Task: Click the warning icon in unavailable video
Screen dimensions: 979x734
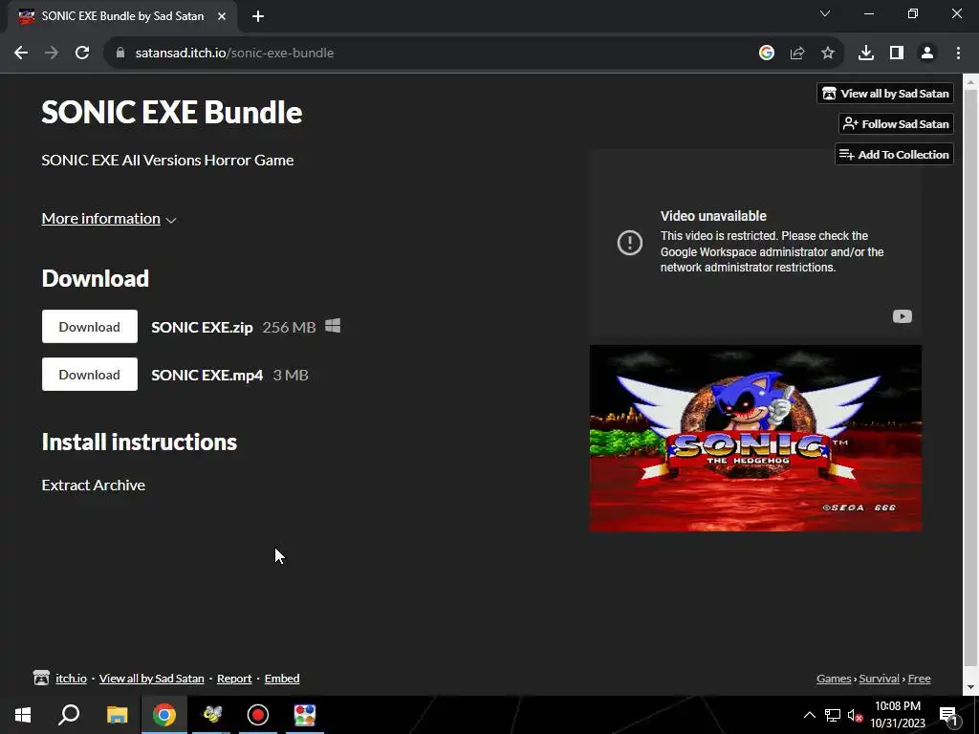Action: 629,242
